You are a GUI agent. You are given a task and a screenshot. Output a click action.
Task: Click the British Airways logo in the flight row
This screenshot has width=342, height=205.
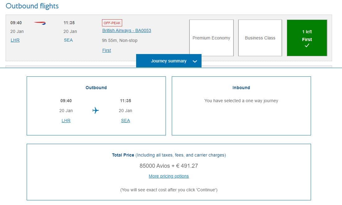click(40, 23)
